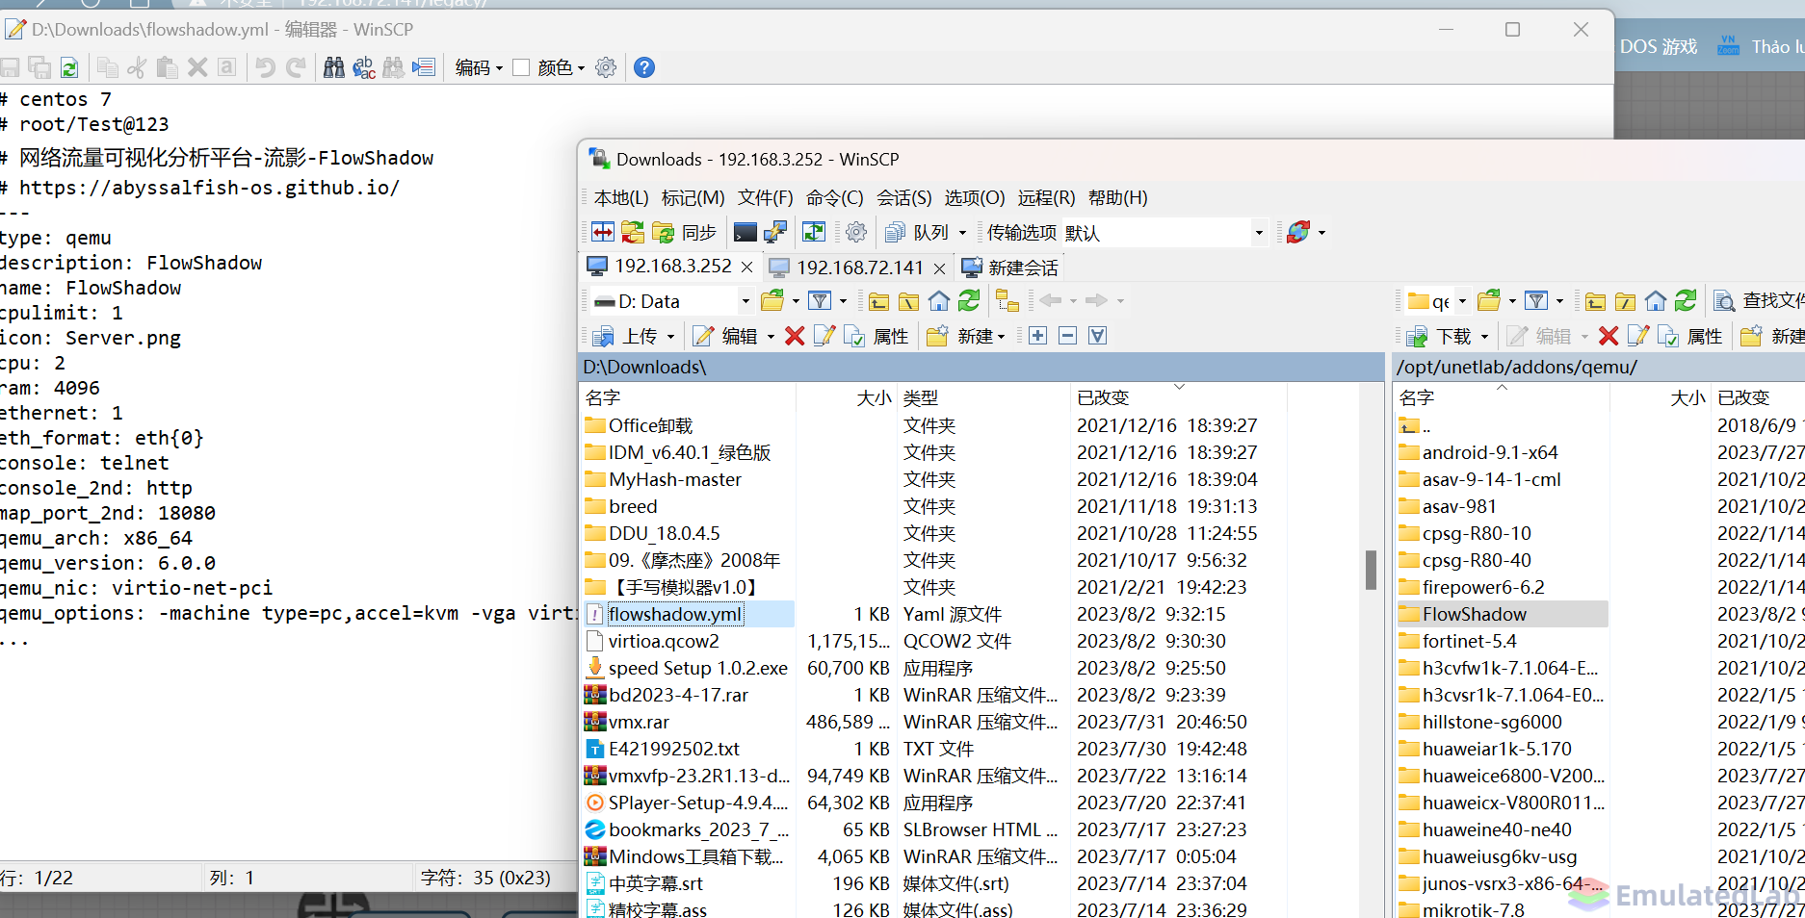Screen dimensions: 1805x918
Task: Close the 192.168.72.141 session tab
Action: point(940,268)
